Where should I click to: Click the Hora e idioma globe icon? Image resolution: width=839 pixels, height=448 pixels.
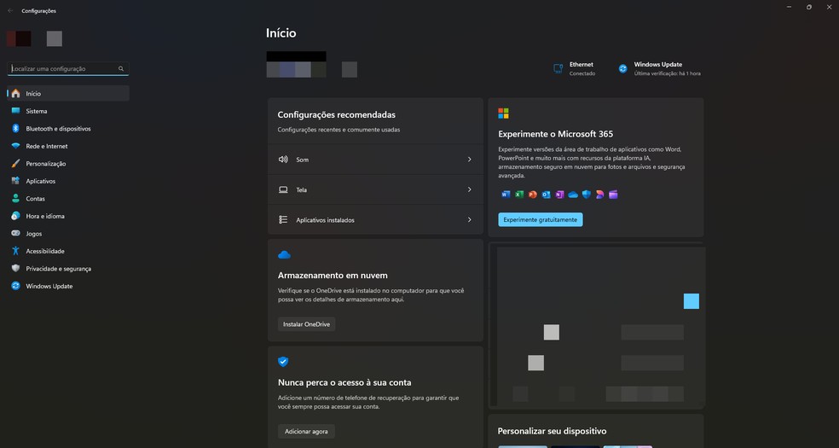pos(15,216)
